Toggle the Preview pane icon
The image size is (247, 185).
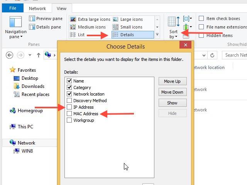pyautogui.click(x=32, y=18)
